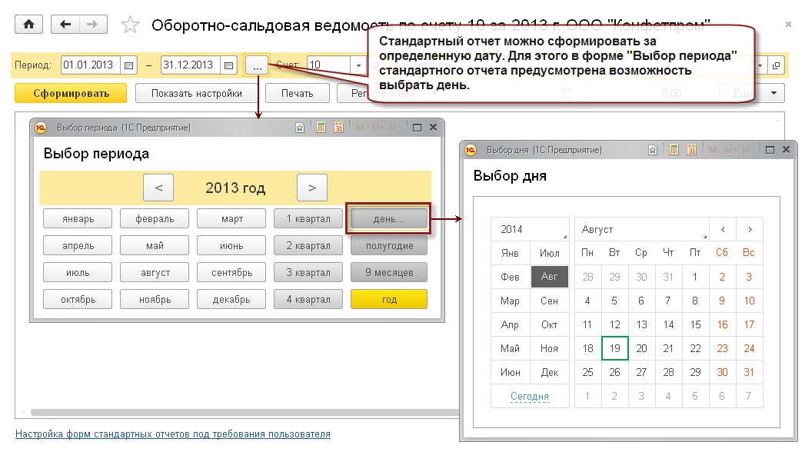Click the horizontal scrollbar of the report
The width and height of the screenshot is (805, 452).
coord(231,413)
